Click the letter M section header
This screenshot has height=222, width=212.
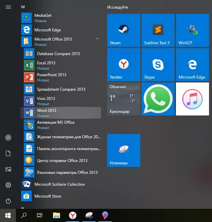[23, 7]
